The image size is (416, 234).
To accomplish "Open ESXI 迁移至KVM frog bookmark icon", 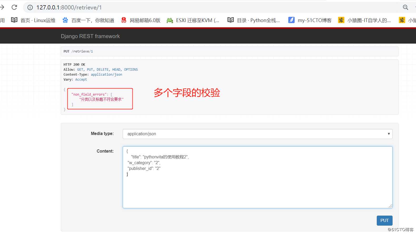I will coord(170,20).
